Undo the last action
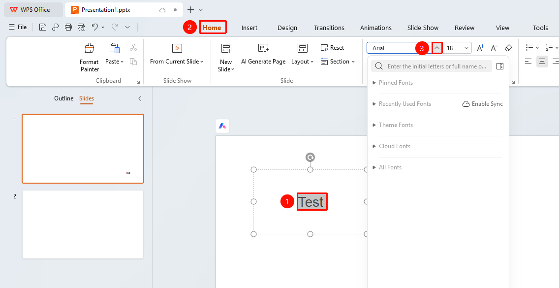 click(x=94, y=27)
